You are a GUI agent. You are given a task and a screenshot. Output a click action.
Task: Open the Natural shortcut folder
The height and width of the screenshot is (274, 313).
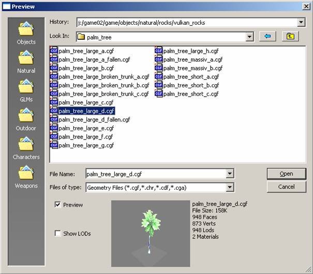pyautogui.click(x=26, y=60)
